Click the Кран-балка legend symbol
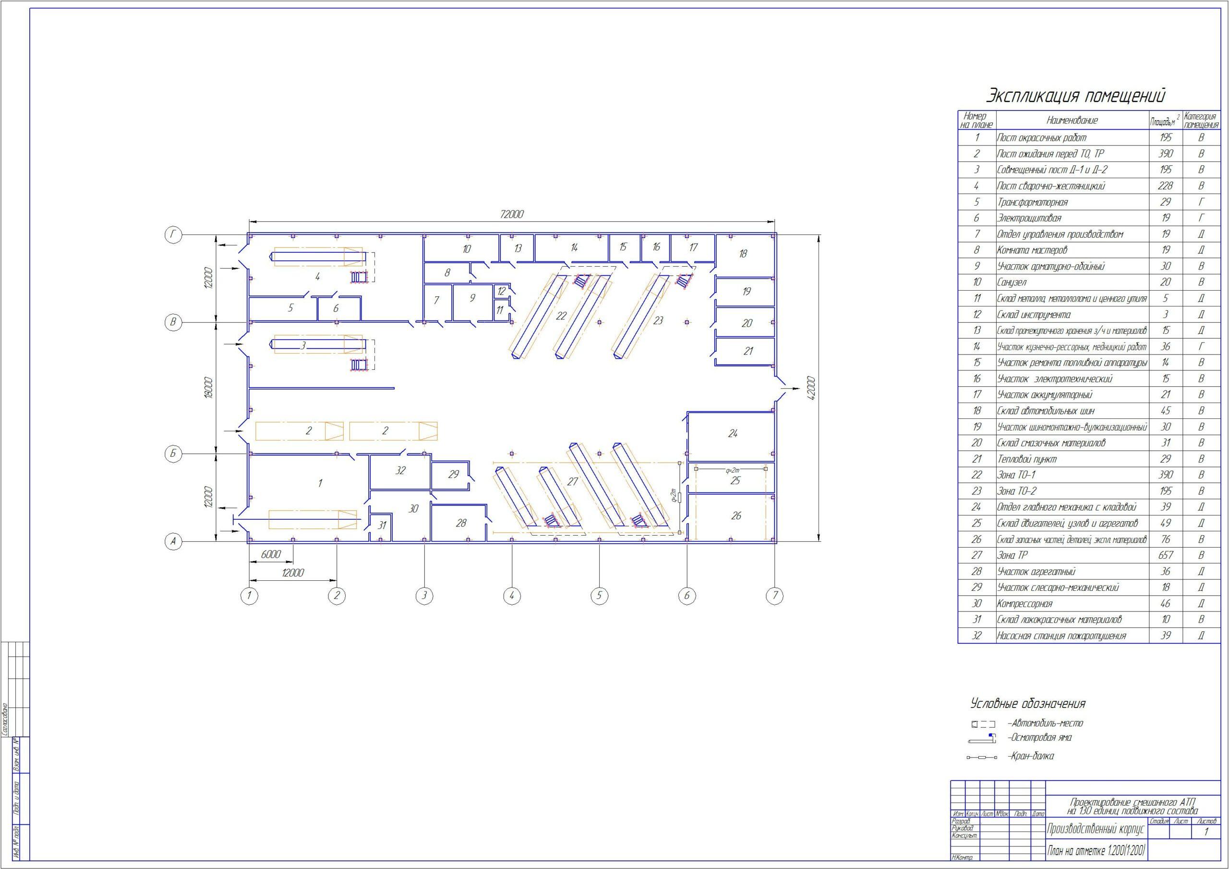The height and width of the screenshot is (869, 1229). tap(982, 758)
